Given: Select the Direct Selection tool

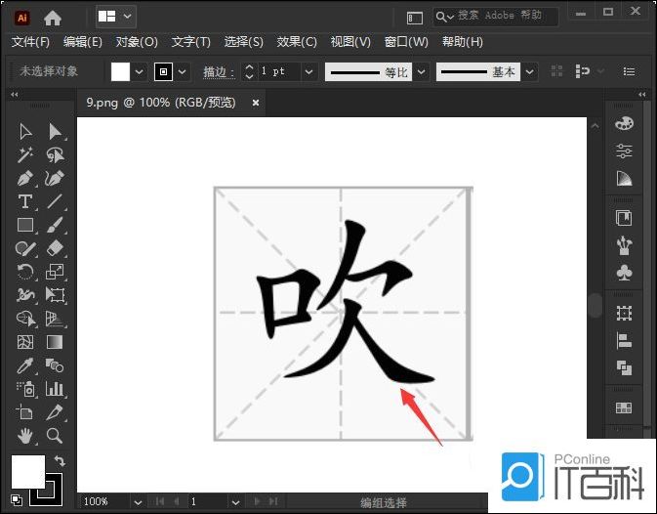Looking at the screenshot, I should [x=55, y=132].
